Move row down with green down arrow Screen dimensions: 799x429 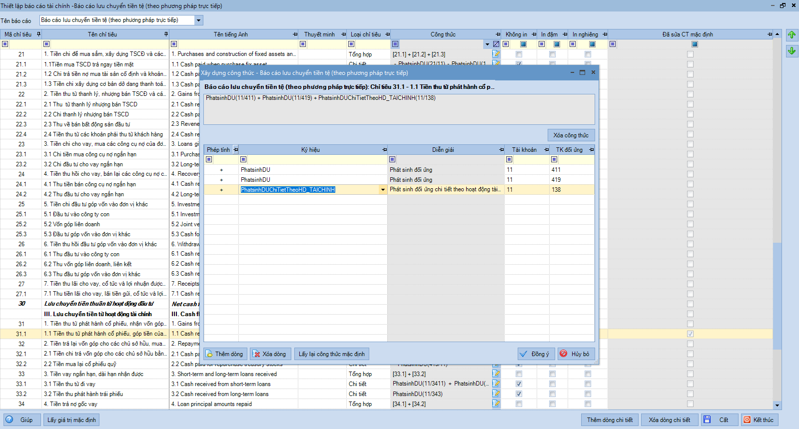pyautogui.click(x=792, y=51)
